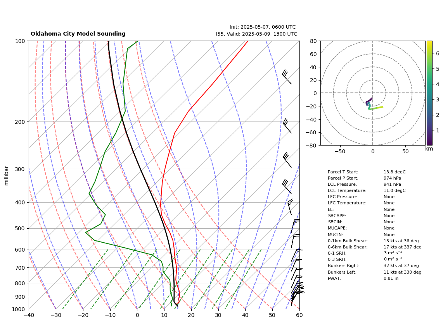The image size is (443, 322).
Task: Click the wind barb just above 500 millibar
Action: [x=295, y=226]
